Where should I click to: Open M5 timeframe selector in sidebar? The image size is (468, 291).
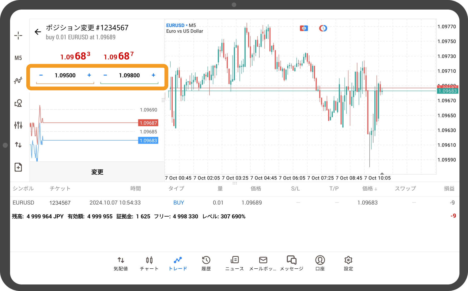coord(18,58)
